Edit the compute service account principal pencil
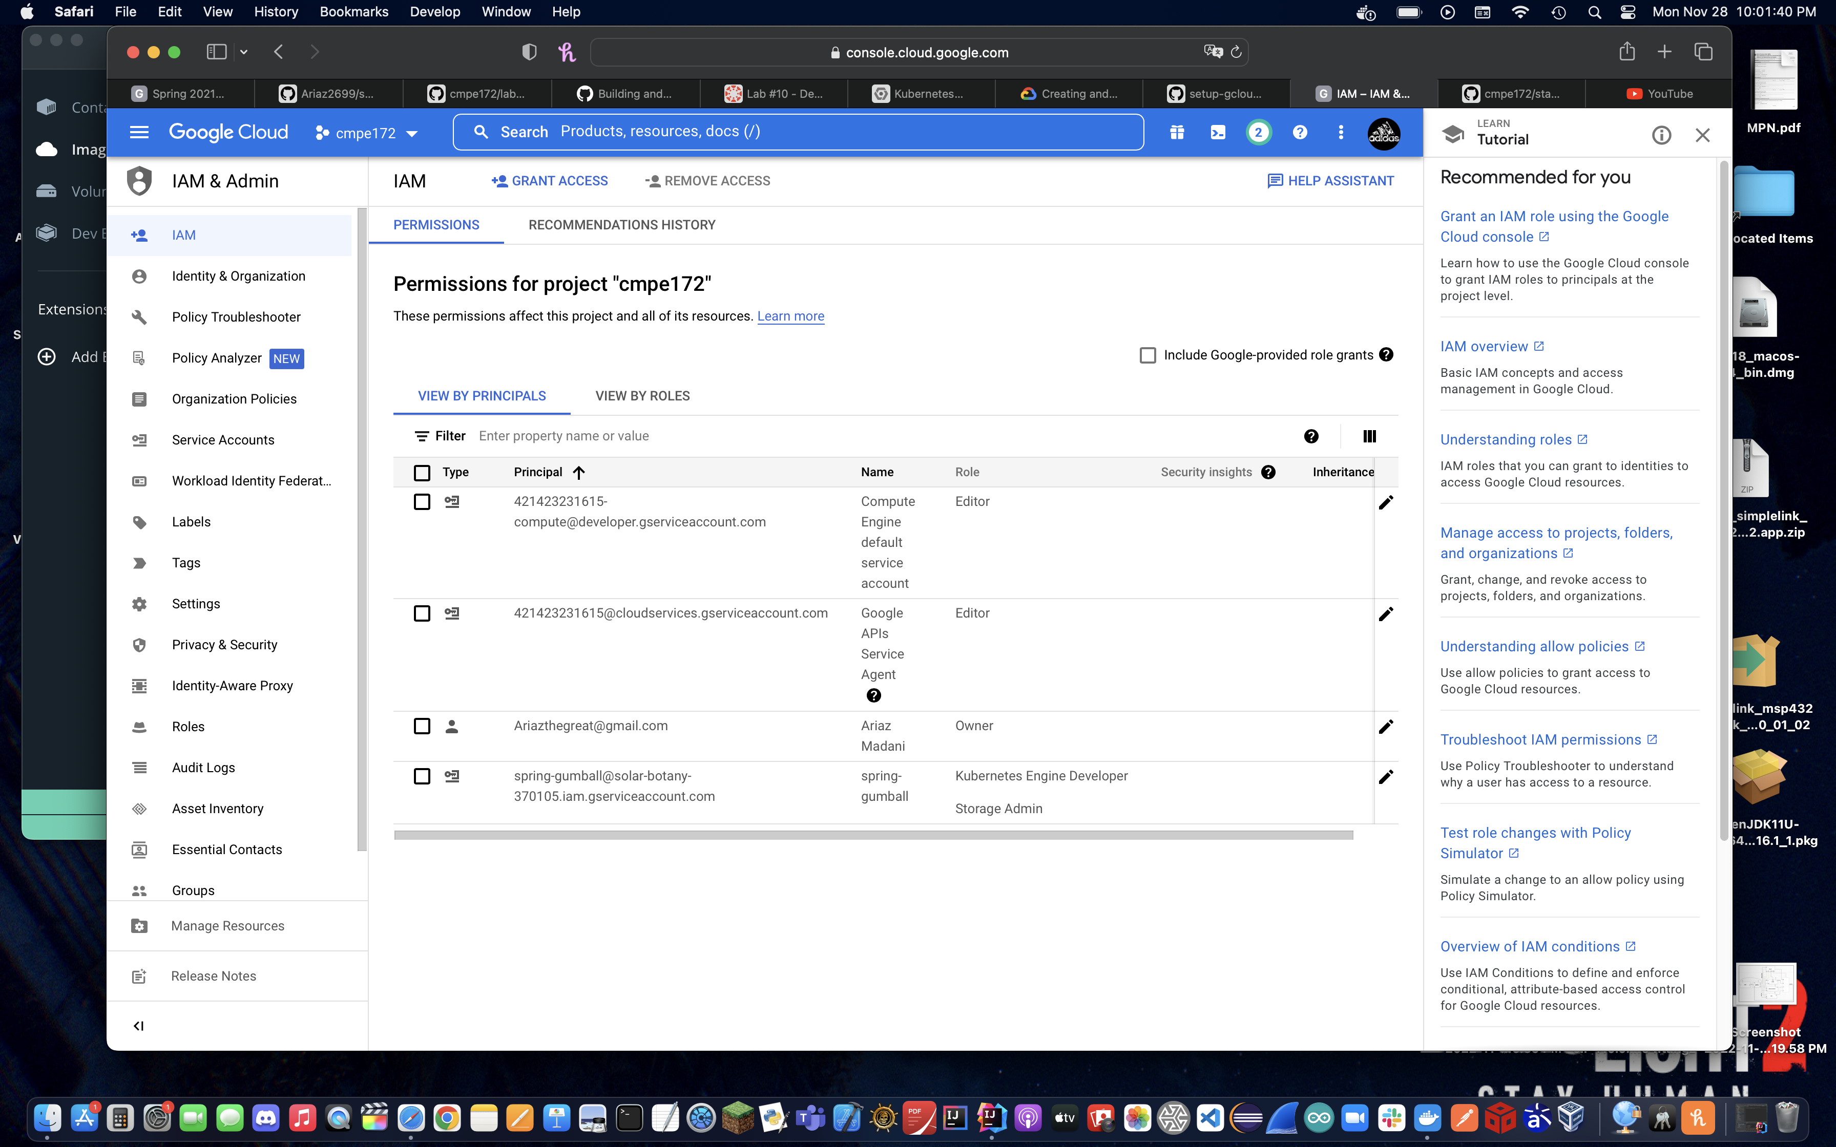 (1385, 502)
